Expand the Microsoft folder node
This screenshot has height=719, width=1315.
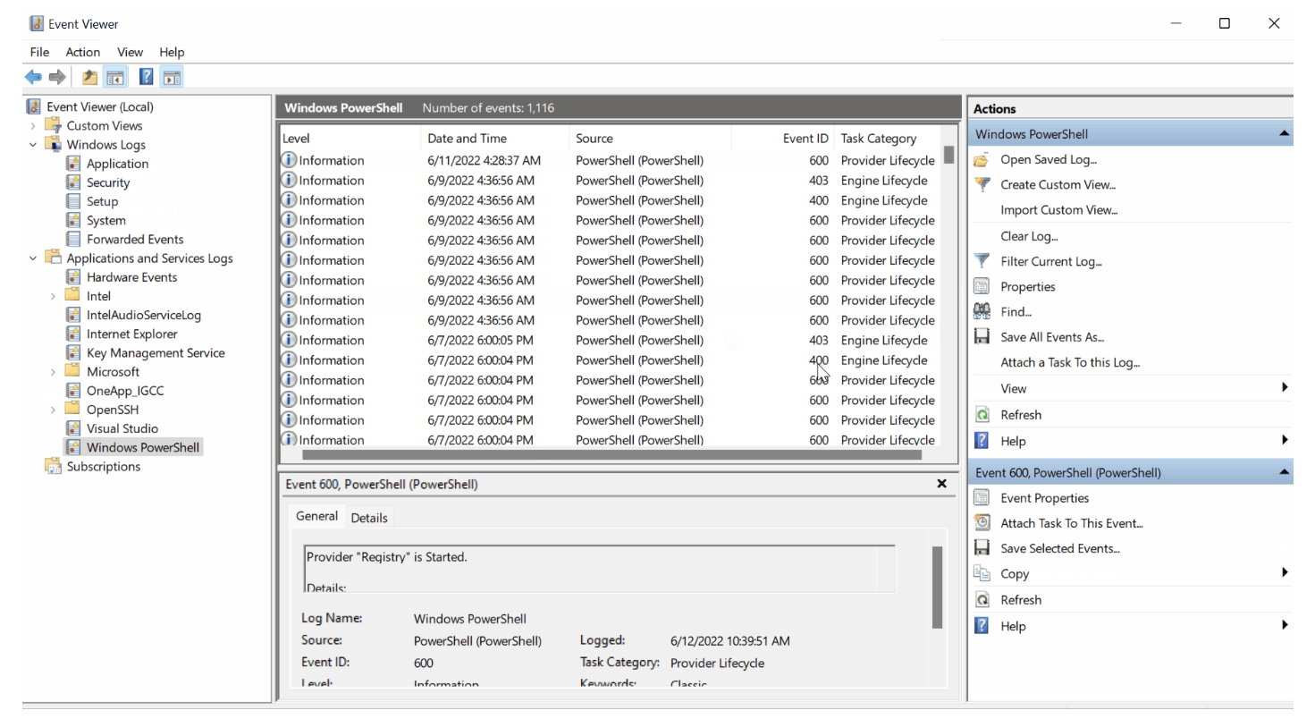click(x=53, y=372)
